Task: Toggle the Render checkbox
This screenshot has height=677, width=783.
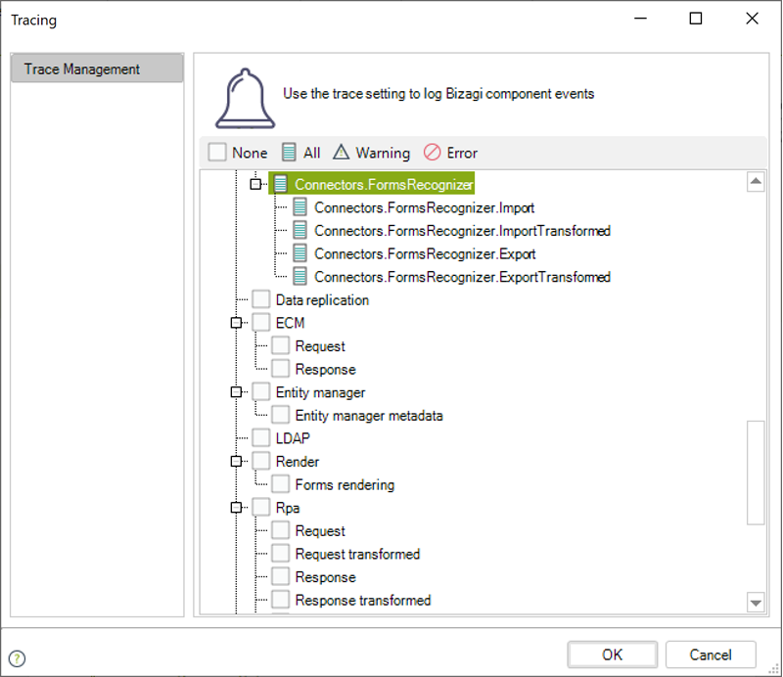Action: point(261,462)
